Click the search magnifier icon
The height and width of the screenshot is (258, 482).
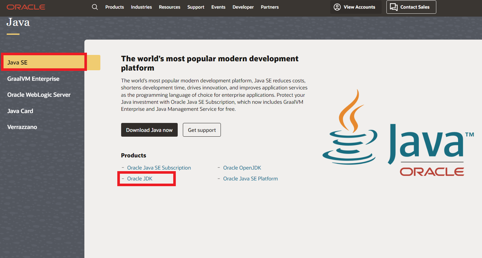pos(95,7)
